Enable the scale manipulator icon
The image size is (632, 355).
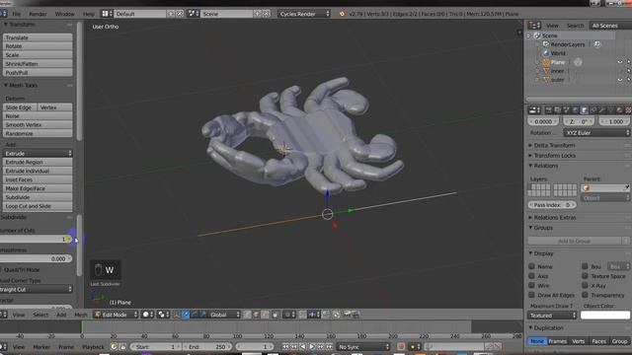[x=203, y=315]
